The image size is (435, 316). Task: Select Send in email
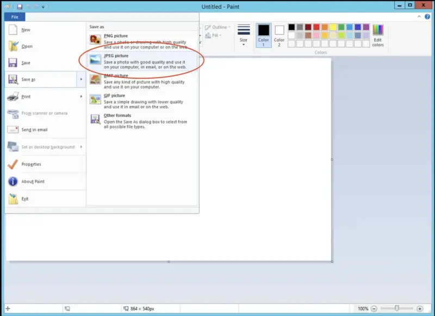(x=45, y=130)
